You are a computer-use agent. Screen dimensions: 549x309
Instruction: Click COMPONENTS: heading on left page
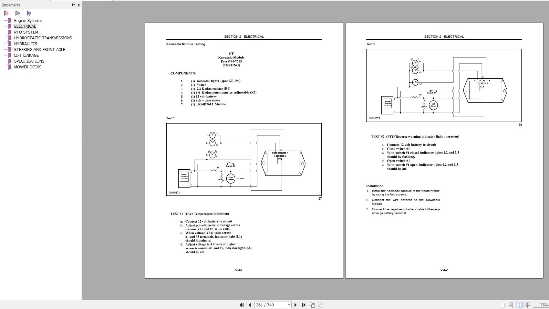click(x=183, y=73)
